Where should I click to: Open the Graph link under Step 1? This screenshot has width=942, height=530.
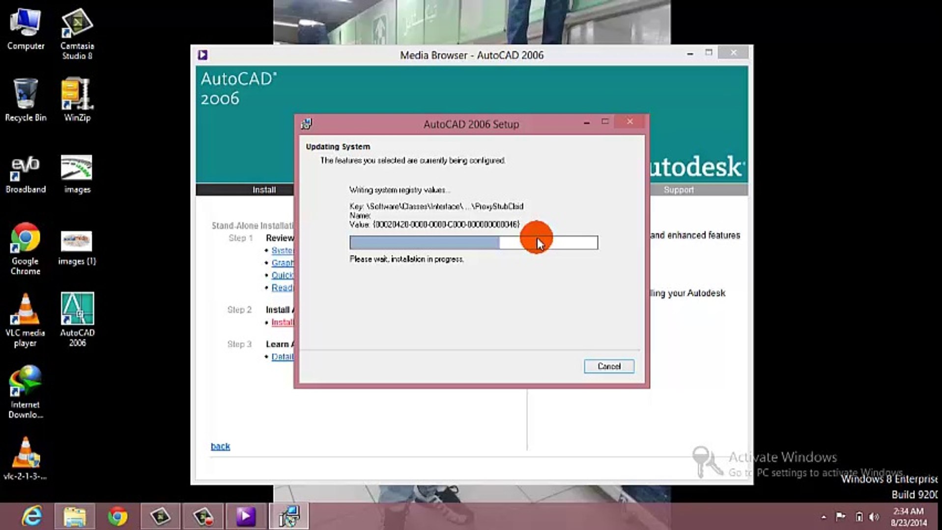(x=282, y=263)
